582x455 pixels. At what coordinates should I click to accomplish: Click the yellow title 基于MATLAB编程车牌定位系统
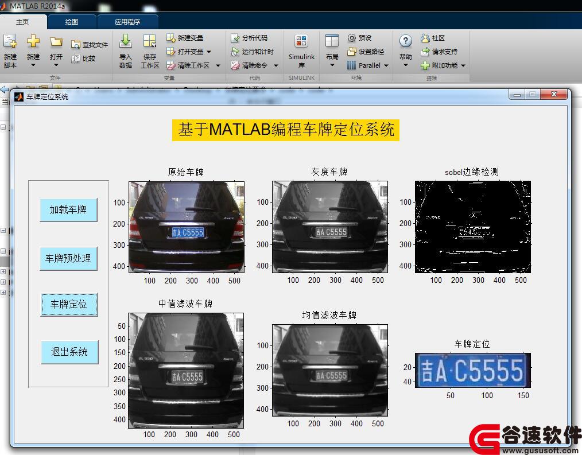point(286,130)
